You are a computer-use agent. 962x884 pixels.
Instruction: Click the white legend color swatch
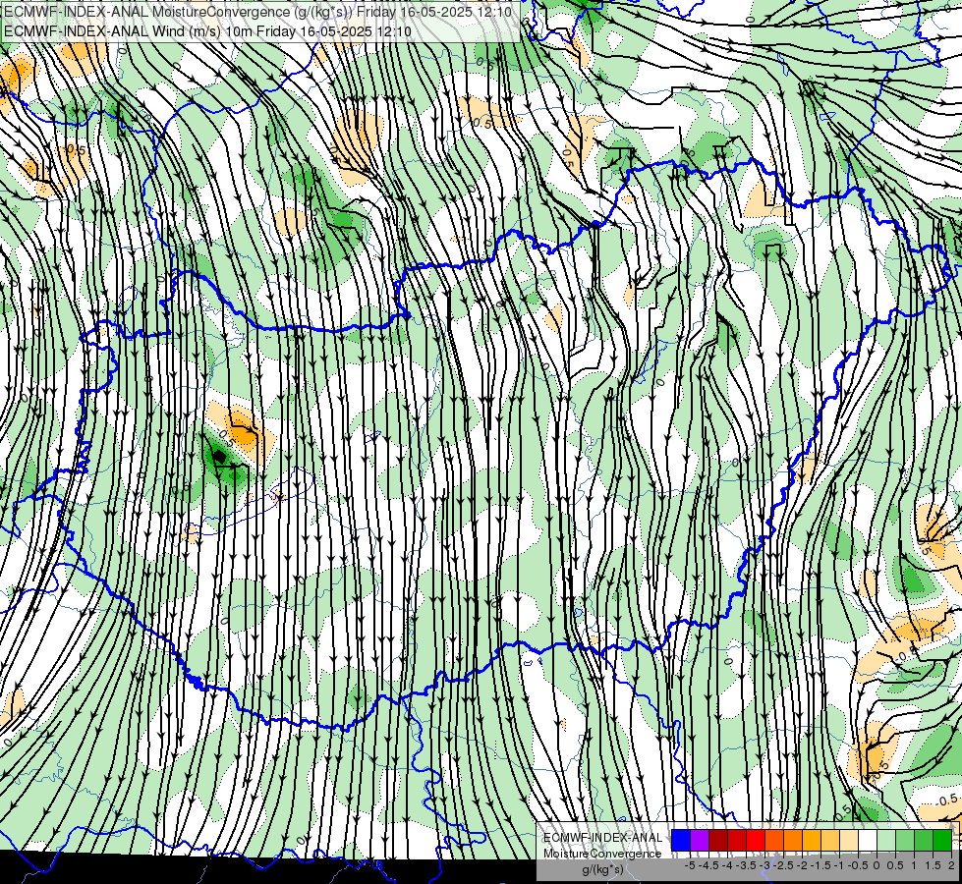(868, 840)
